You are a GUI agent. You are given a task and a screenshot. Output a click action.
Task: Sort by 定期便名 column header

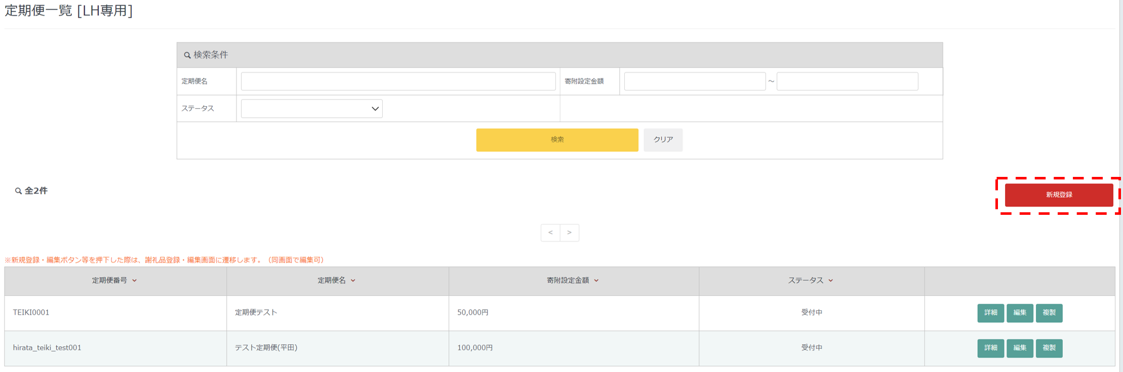click(337, 281)
